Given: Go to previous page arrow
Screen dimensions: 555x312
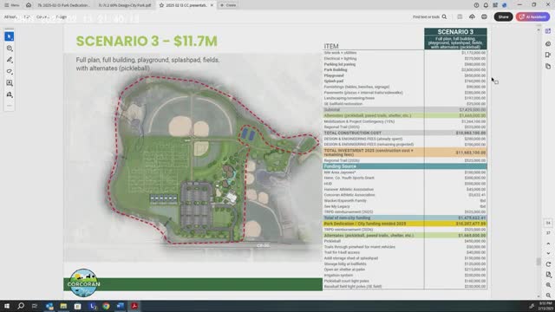Looking at the screenshot, I should 548,244.
